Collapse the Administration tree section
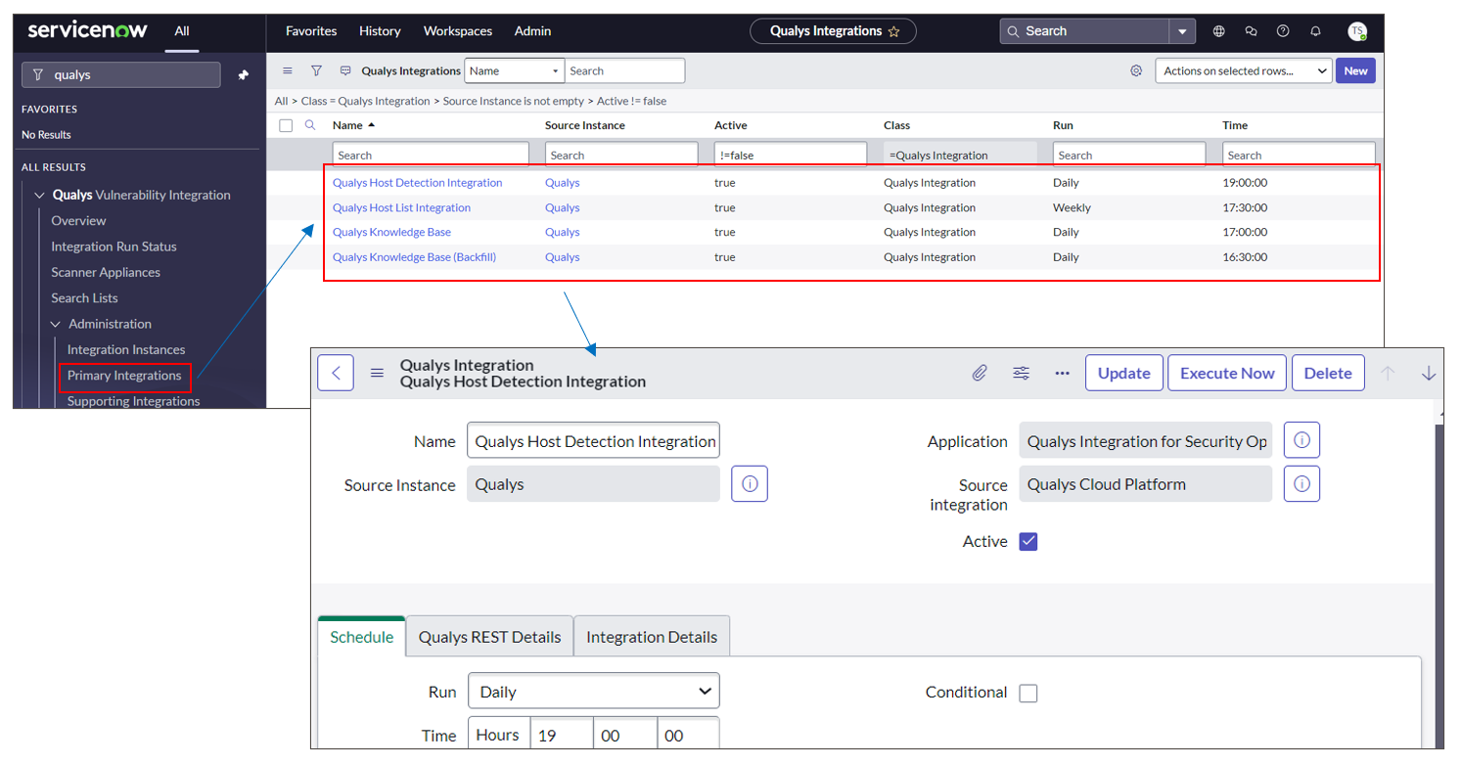This screenshot has height=764, width=1461. [55, 324]
